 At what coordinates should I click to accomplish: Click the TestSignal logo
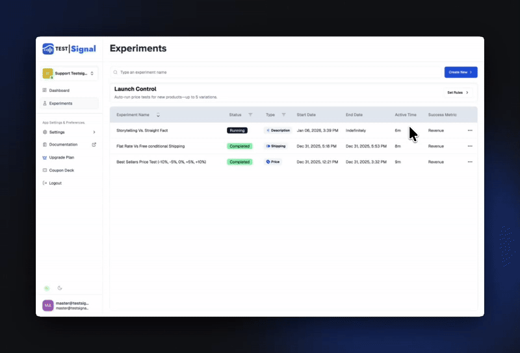click(x=68, y=49)
